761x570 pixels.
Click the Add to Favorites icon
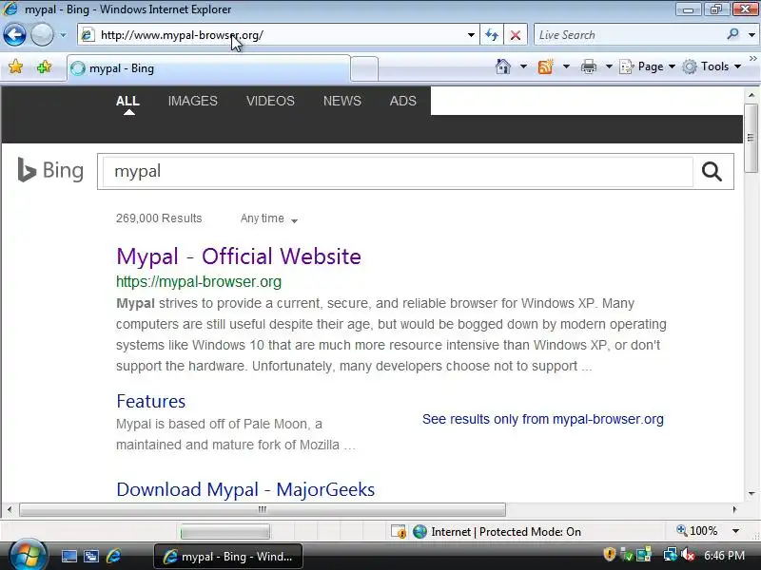coord(44,66)
